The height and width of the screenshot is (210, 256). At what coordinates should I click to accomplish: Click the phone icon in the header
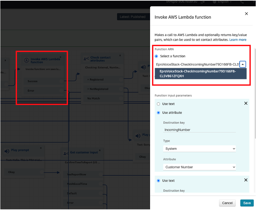pyautogui.click(x=242, y=2)
